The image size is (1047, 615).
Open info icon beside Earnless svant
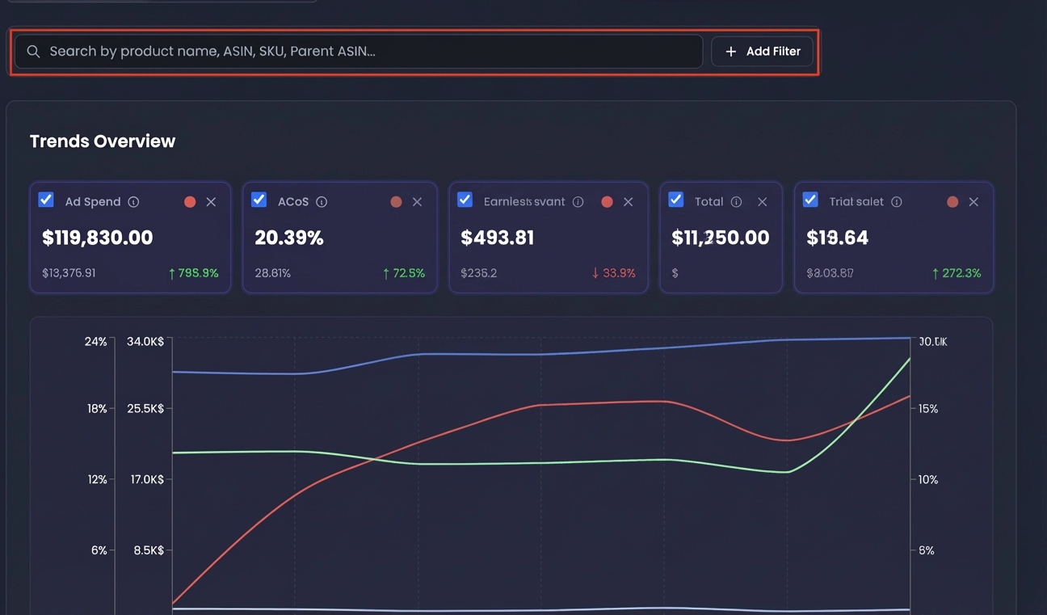578,202
